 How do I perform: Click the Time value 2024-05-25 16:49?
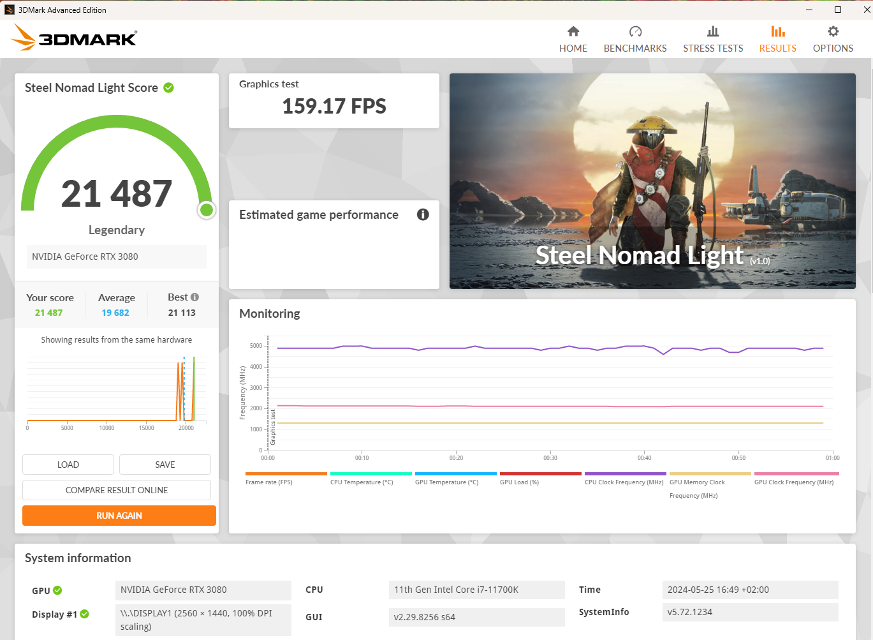point(750,590)
